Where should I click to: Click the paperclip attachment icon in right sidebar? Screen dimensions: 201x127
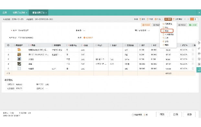tap(199, 48)
